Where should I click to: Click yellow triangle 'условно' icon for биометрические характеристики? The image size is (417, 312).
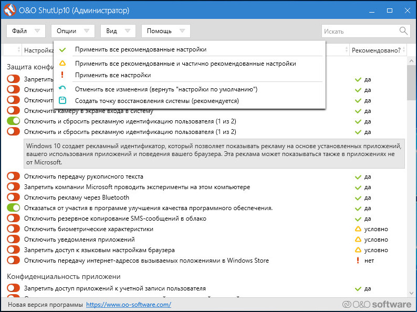[358, 228]
